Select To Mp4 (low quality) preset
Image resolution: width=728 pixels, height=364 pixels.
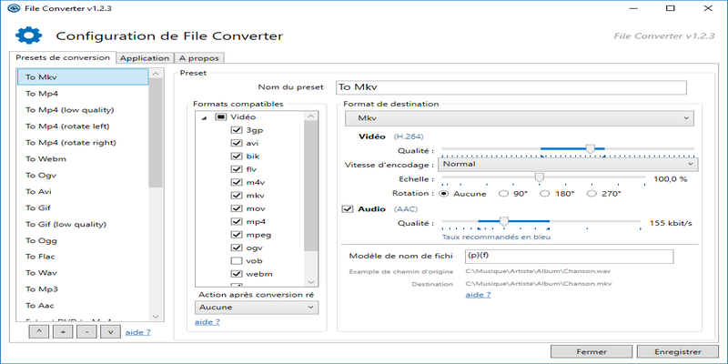point(83,109)
